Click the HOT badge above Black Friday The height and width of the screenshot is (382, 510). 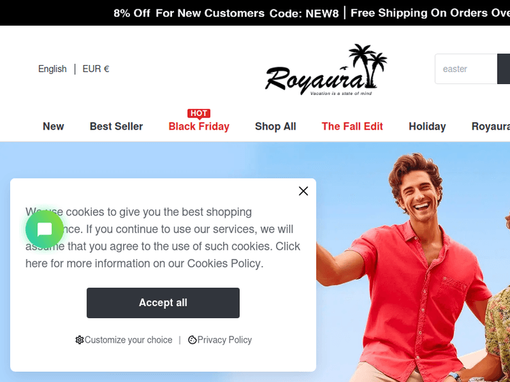click(x=199, y=113)
